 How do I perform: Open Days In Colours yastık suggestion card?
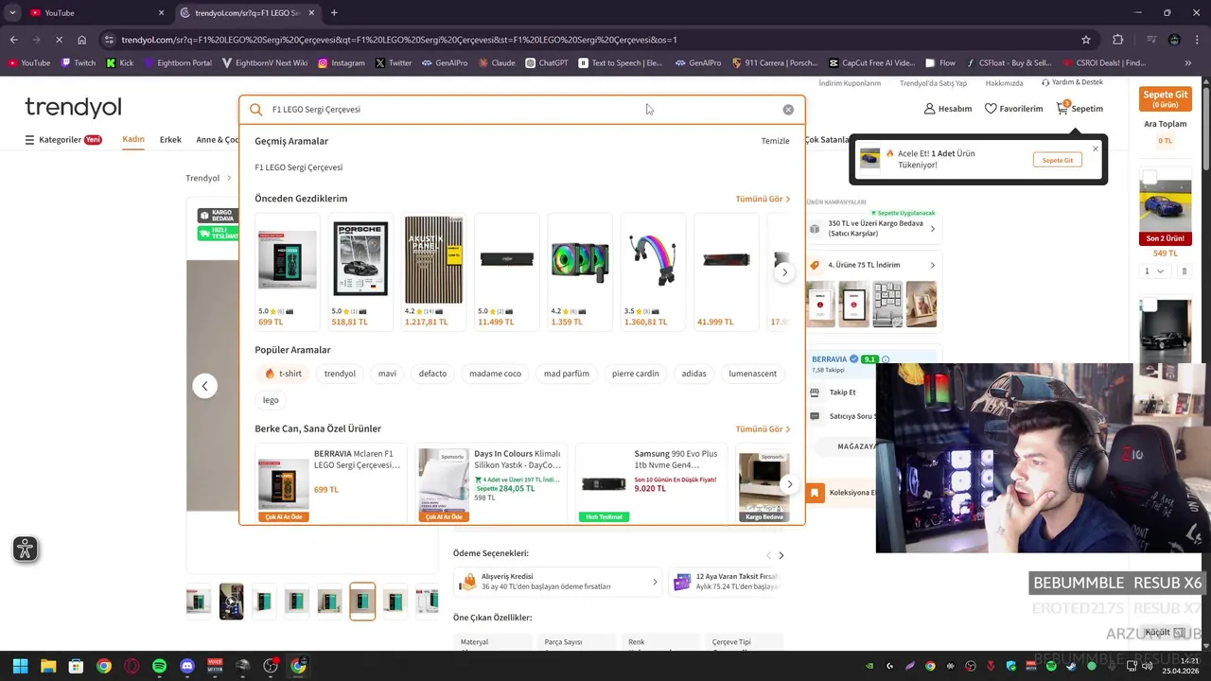click(490, 482)
